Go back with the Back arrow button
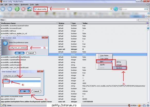 click(x=3, y=9)
